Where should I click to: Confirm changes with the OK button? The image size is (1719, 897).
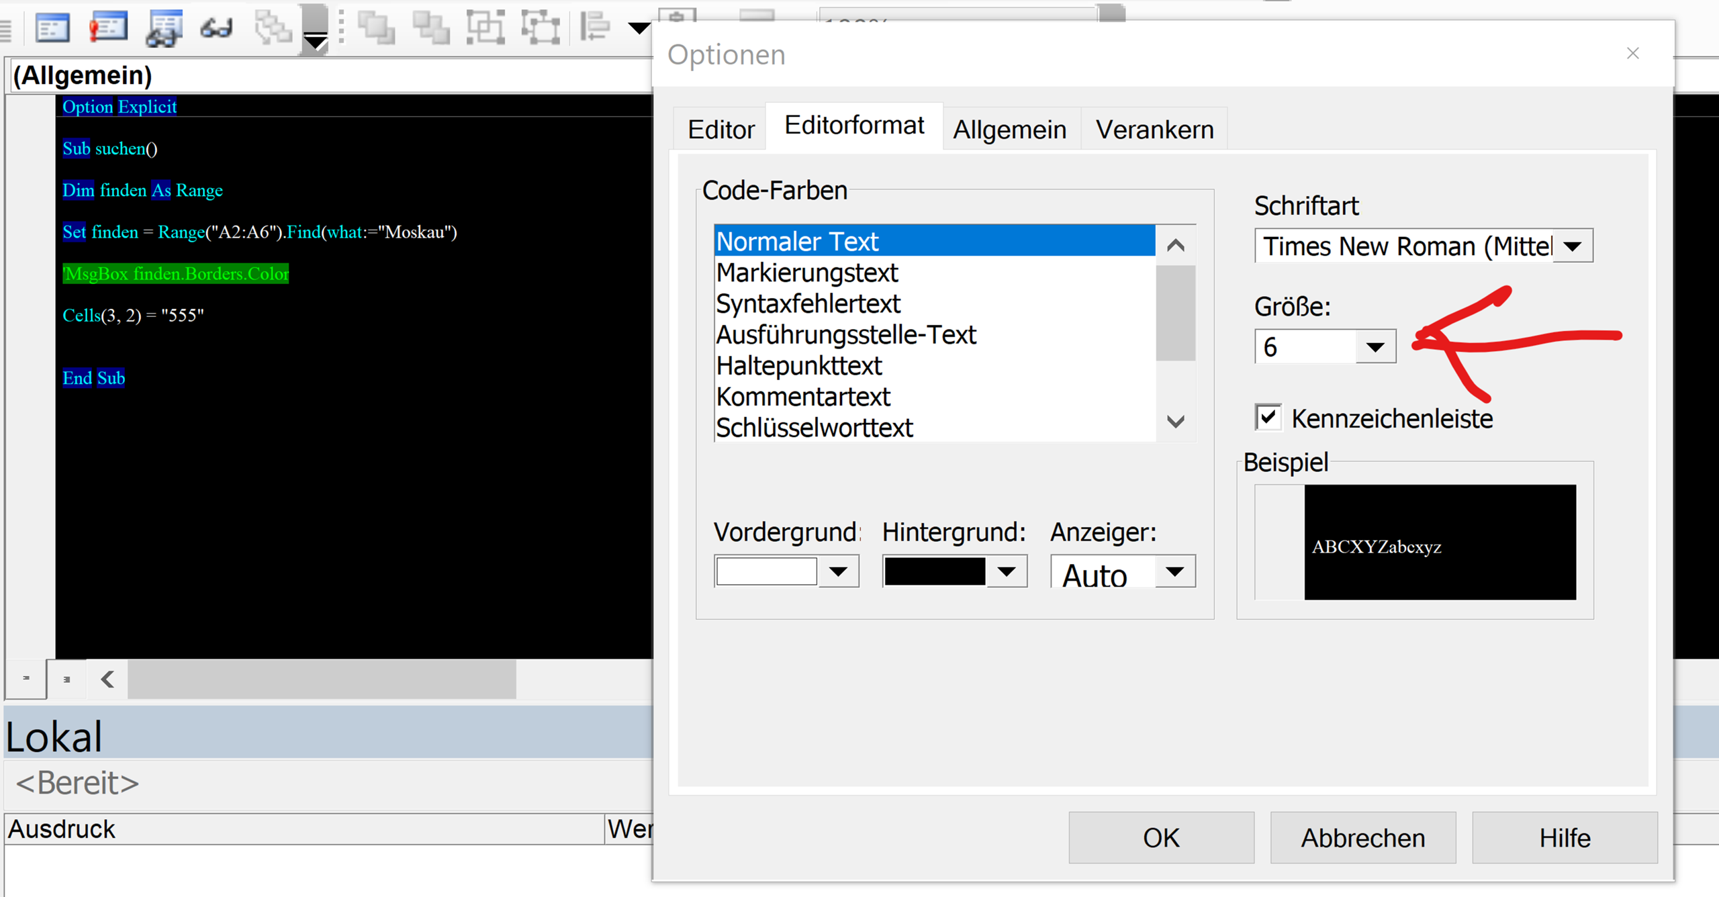click(1161, 837)
